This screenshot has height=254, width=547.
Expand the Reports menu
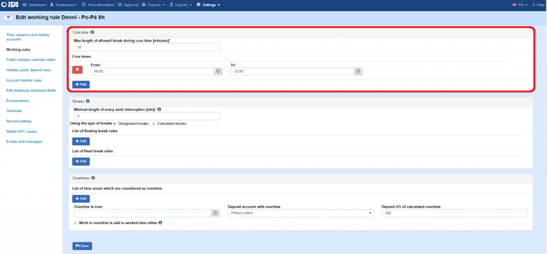click(x=153, y=5)
